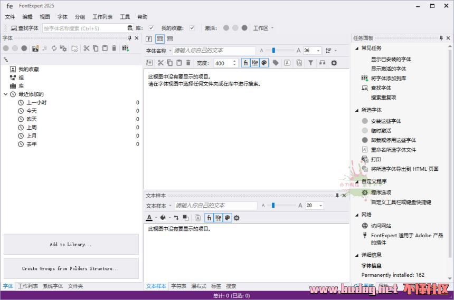Collapse the 最近添加的 tree node
The image size is (454, 300).
[6, 94]
